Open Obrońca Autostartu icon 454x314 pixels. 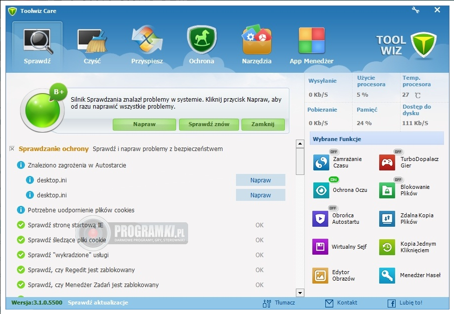pos(320,219)
